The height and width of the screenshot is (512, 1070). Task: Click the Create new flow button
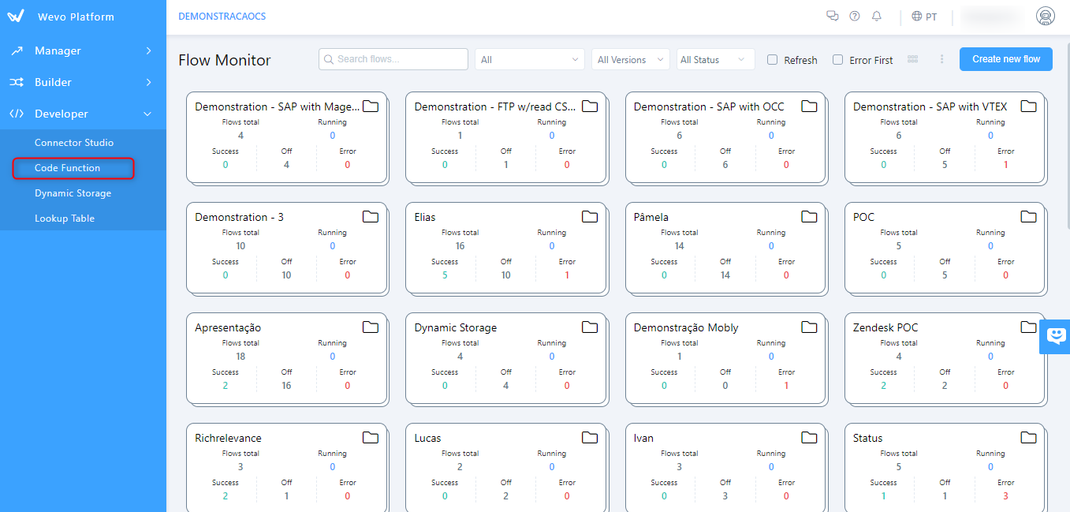pyautogui.click(x=1005, y=59)
